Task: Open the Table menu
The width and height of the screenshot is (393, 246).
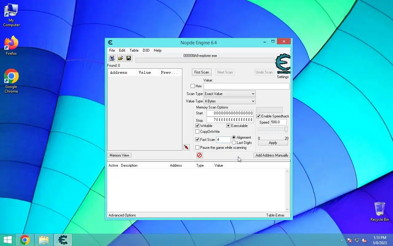Action: click(x=134, y=50)
